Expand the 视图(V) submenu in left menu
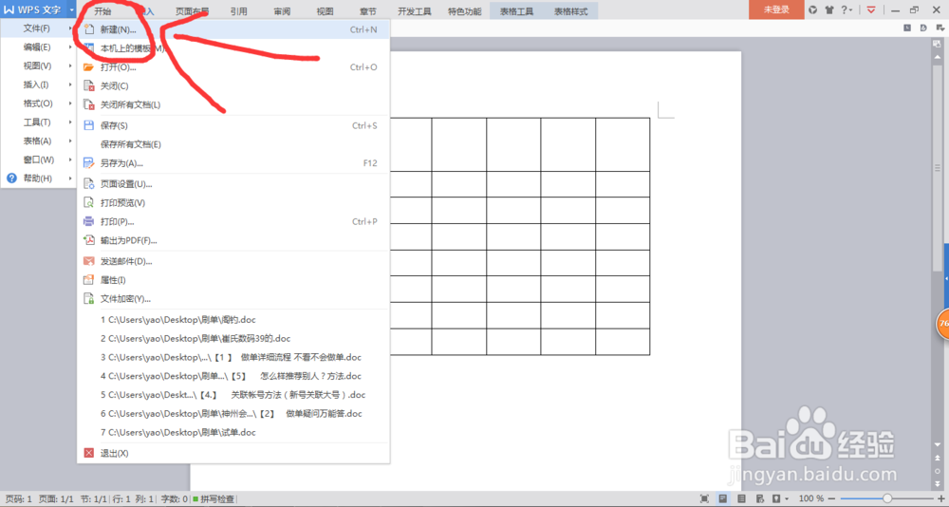This screenshot has height=507, width=949. tap(38, 66)
